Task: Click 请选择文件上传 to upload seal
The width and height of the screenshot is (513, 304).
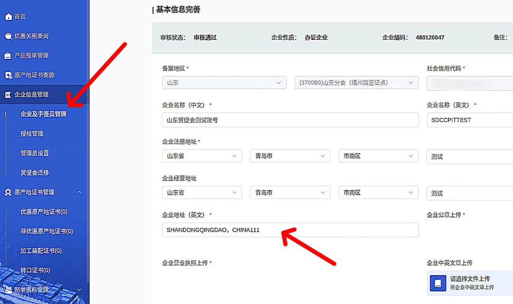Action: pyautogui.click(x=470, y=279)
